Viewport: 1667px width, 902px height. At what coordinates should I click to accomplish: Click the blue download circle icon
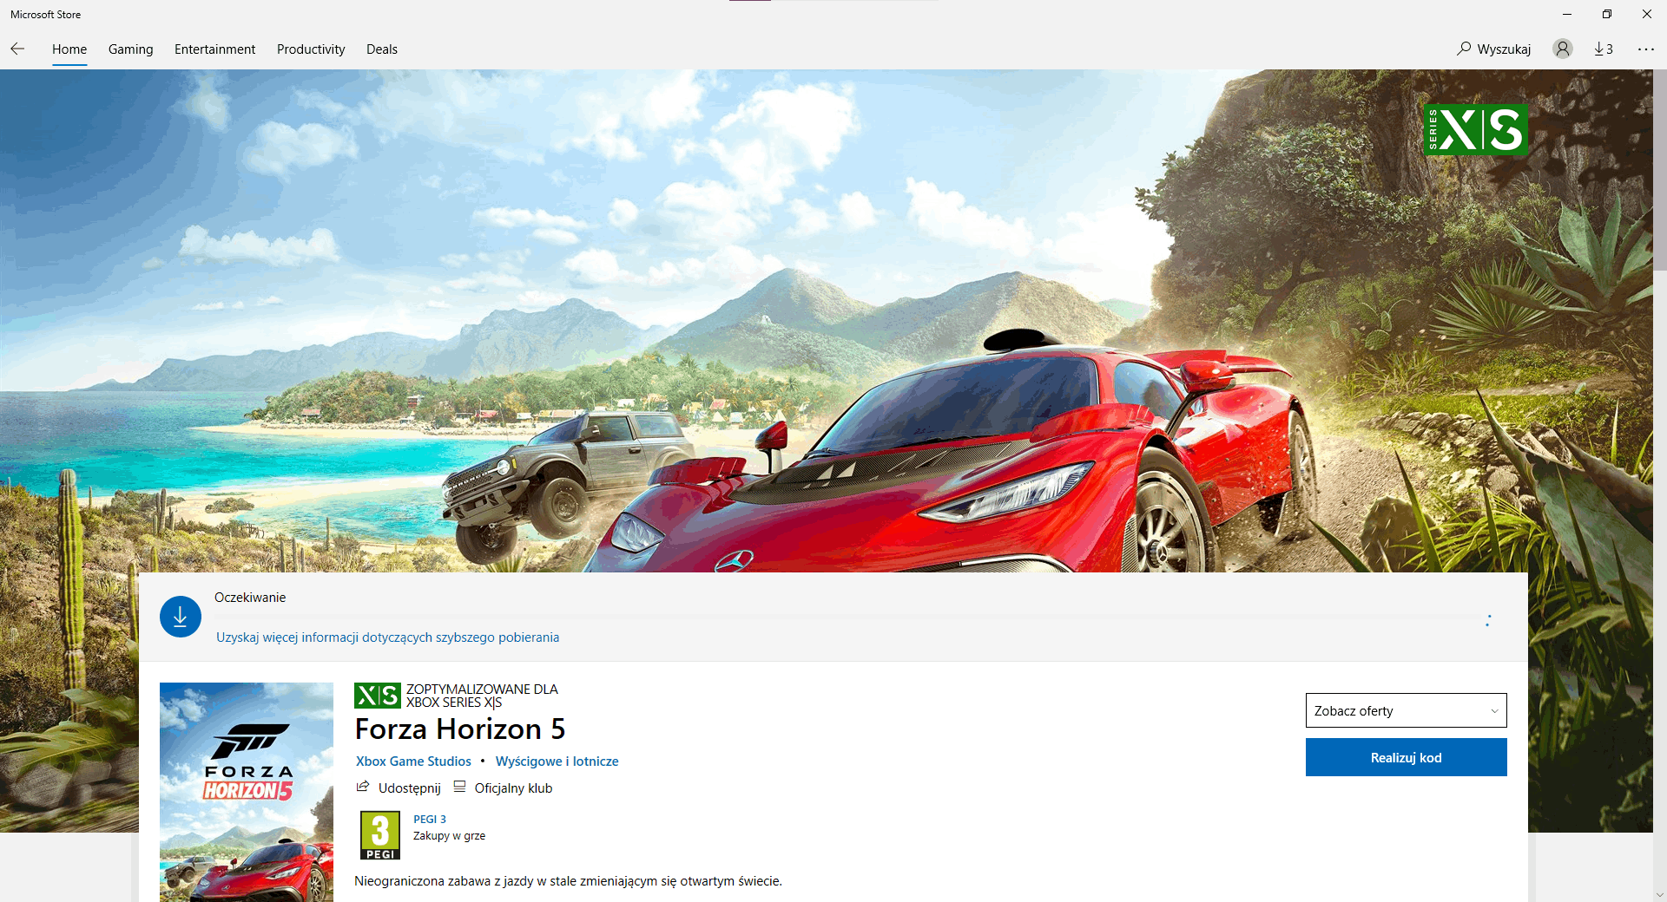(x=181, y=617)
